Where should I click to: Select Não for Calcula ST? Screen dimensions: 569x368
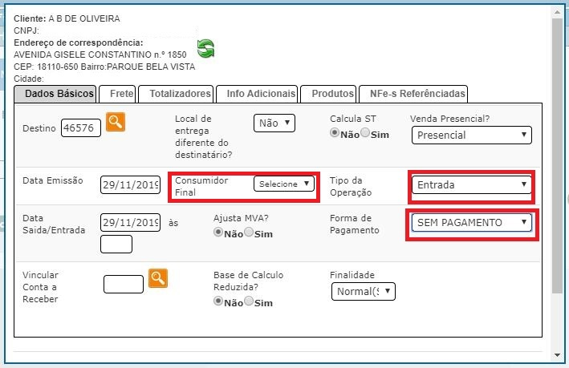coord(334,133)
